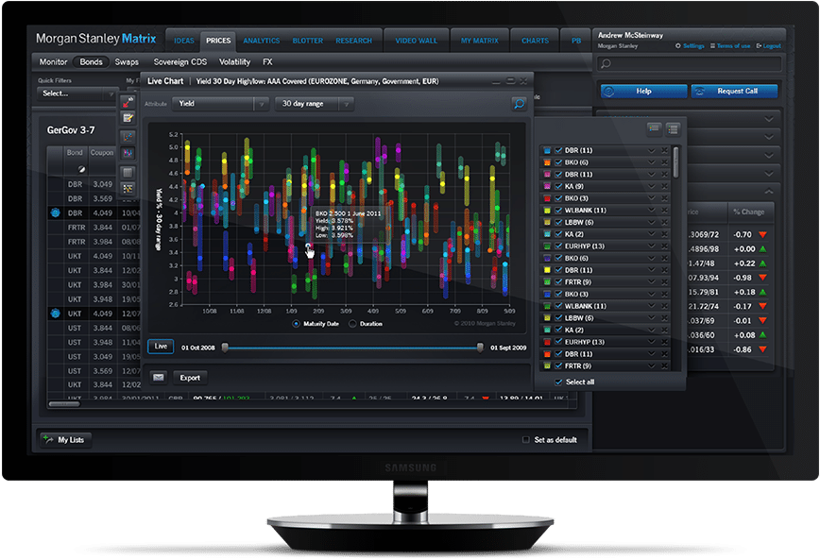The width and height of the screenshot is (820, 560).
Task: Click the blue swatch on first DBR (11) row
Action: [x=547, y=150]
